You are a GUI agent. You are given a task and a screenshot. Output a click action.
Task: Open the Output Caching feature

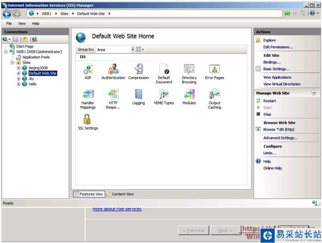(215, 99)
